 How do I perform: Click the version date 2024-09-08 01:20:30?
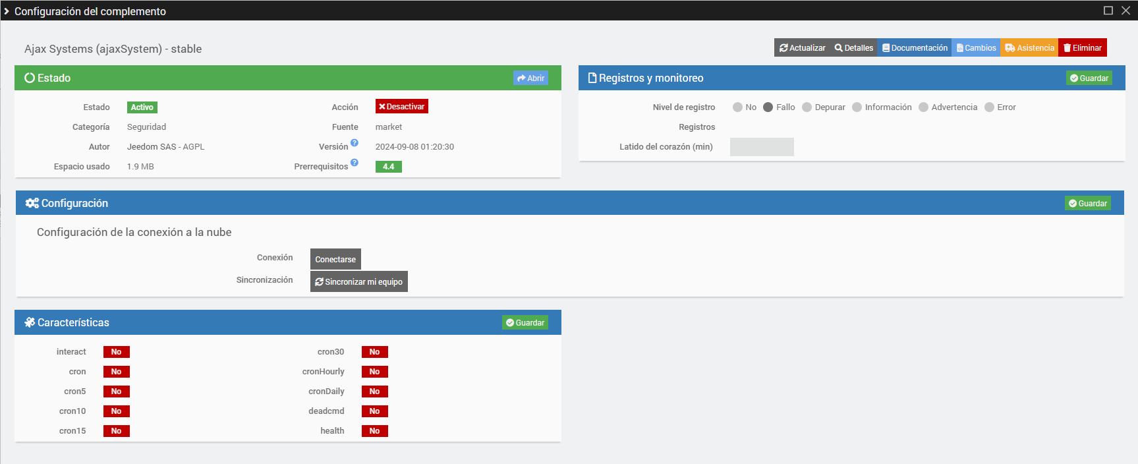tap(414, 146)
